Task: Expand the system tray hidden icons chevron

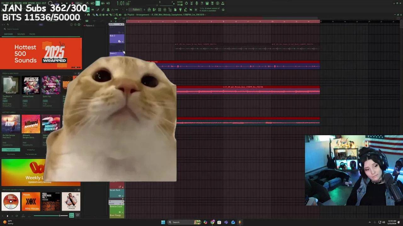Action: pyautogui.click(x=370, y=222)
